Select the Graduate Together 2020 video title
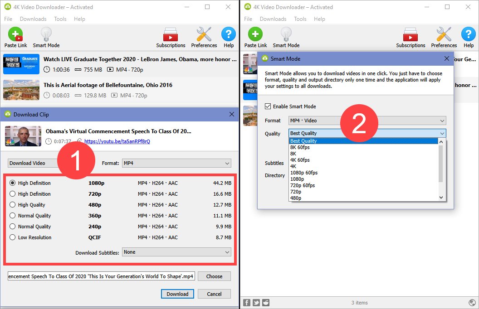 pos(140,59)
